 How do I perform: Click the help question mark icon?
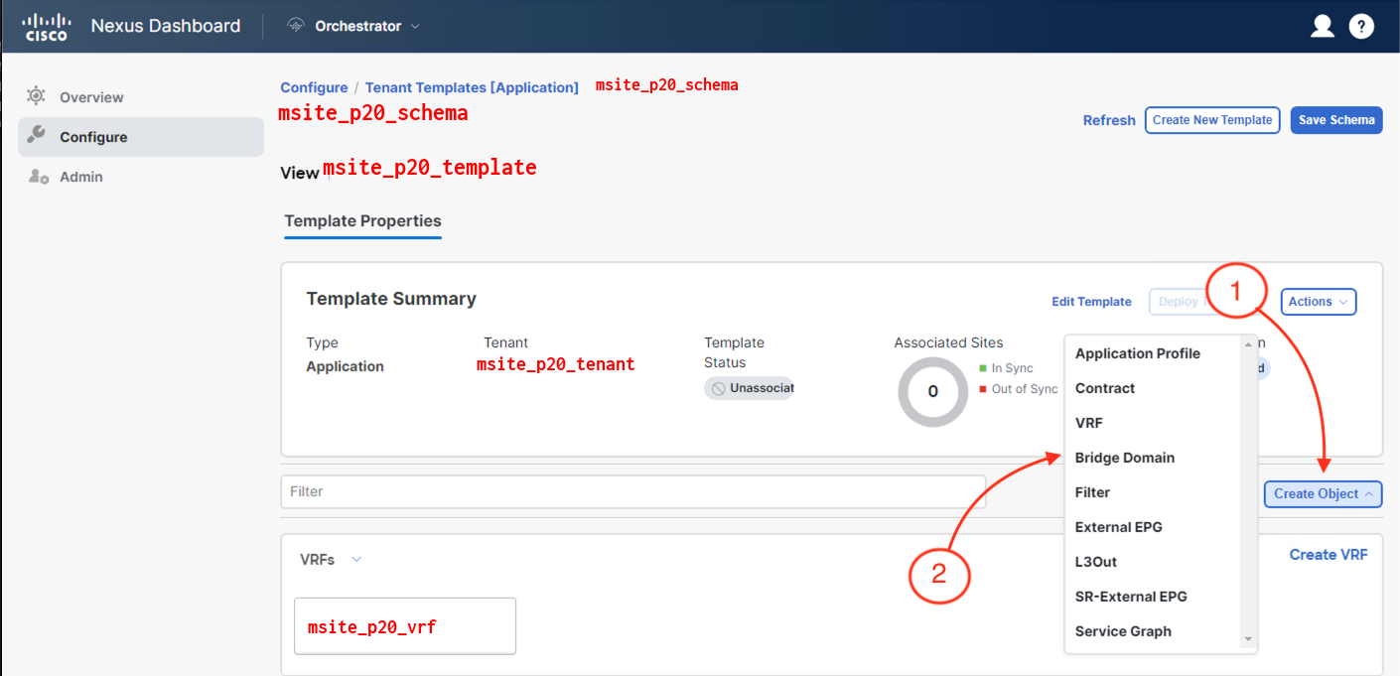(x=1361, y=27)
